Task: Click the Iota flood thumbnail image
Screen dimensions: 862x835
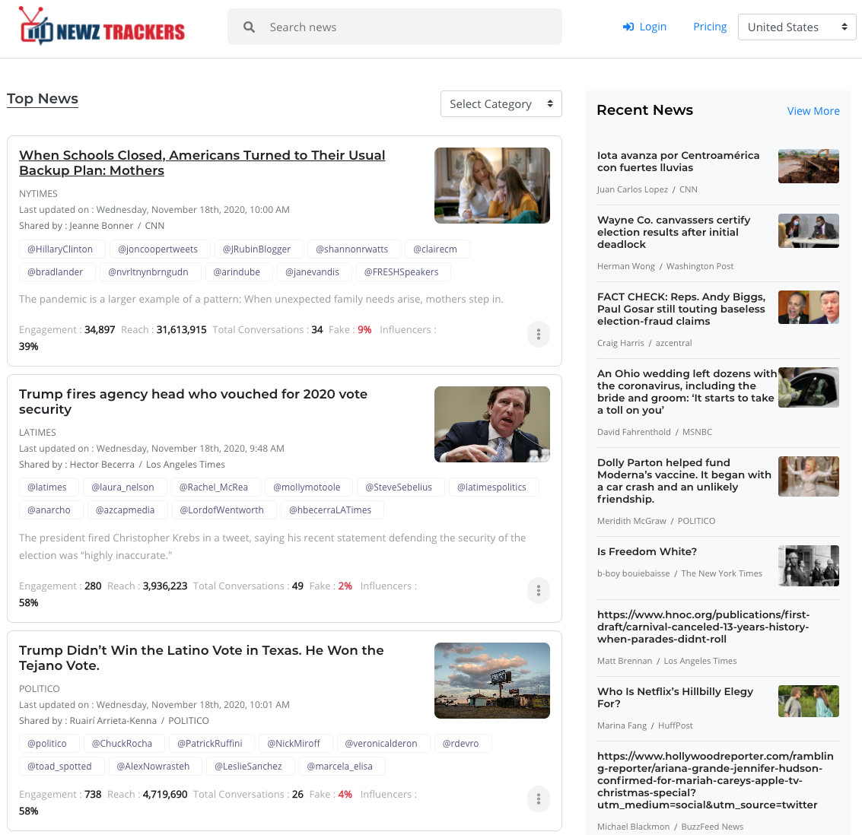Action: click(x=809, y=166)
